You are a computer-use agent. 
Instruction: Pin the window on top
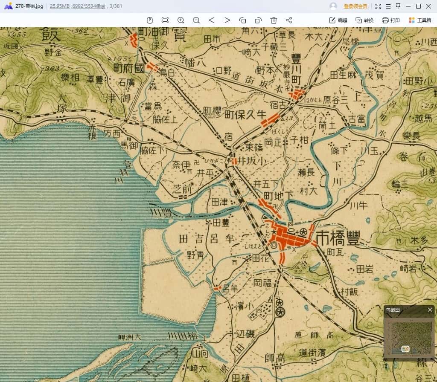(398, 6)
